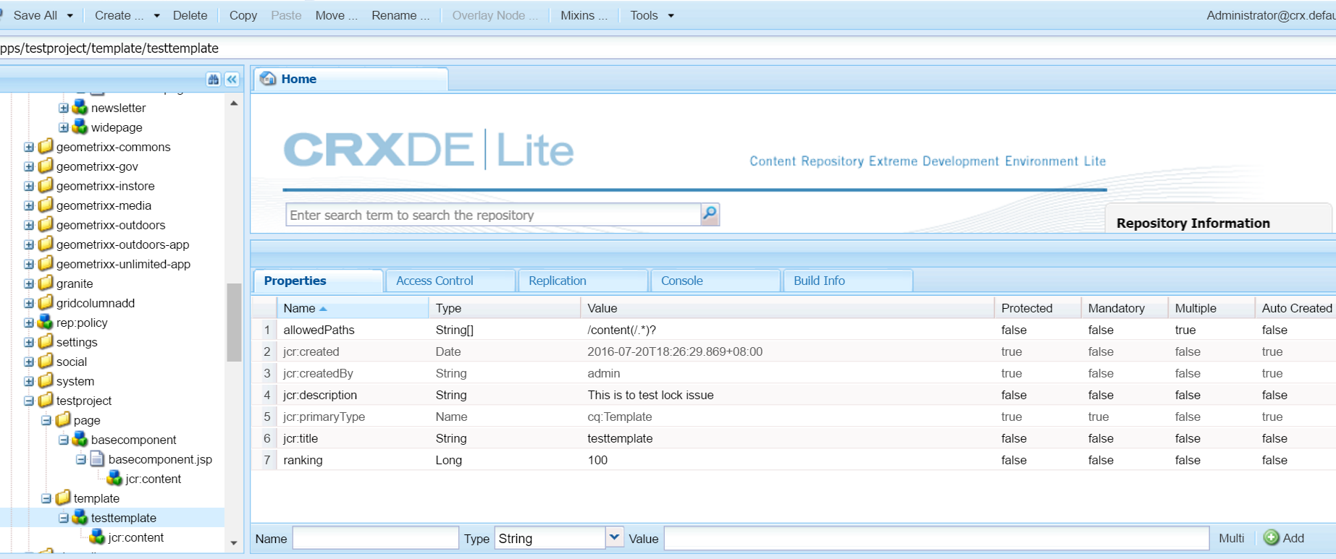
Task: Click the testtemplate node icon
Action: point(80,518)
